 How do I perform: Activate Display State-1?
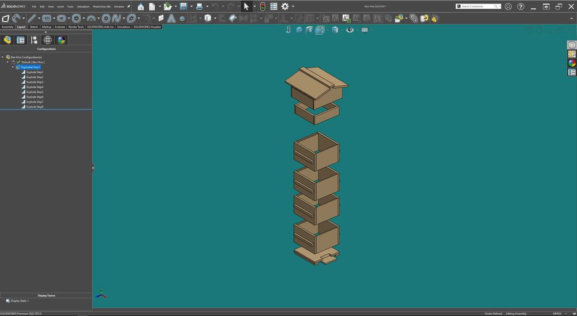pos(20,300)
